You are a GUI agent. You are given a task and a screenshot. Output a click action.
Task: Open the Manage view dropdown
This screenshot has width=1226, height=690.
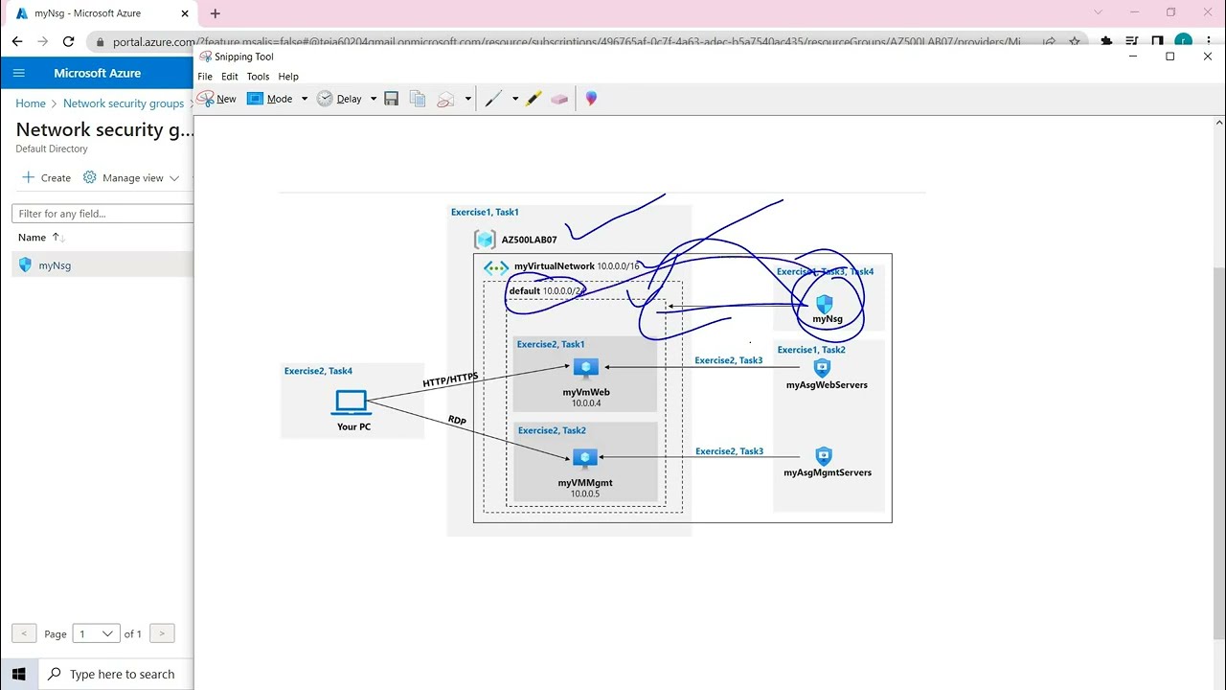[x=131, y=177]
